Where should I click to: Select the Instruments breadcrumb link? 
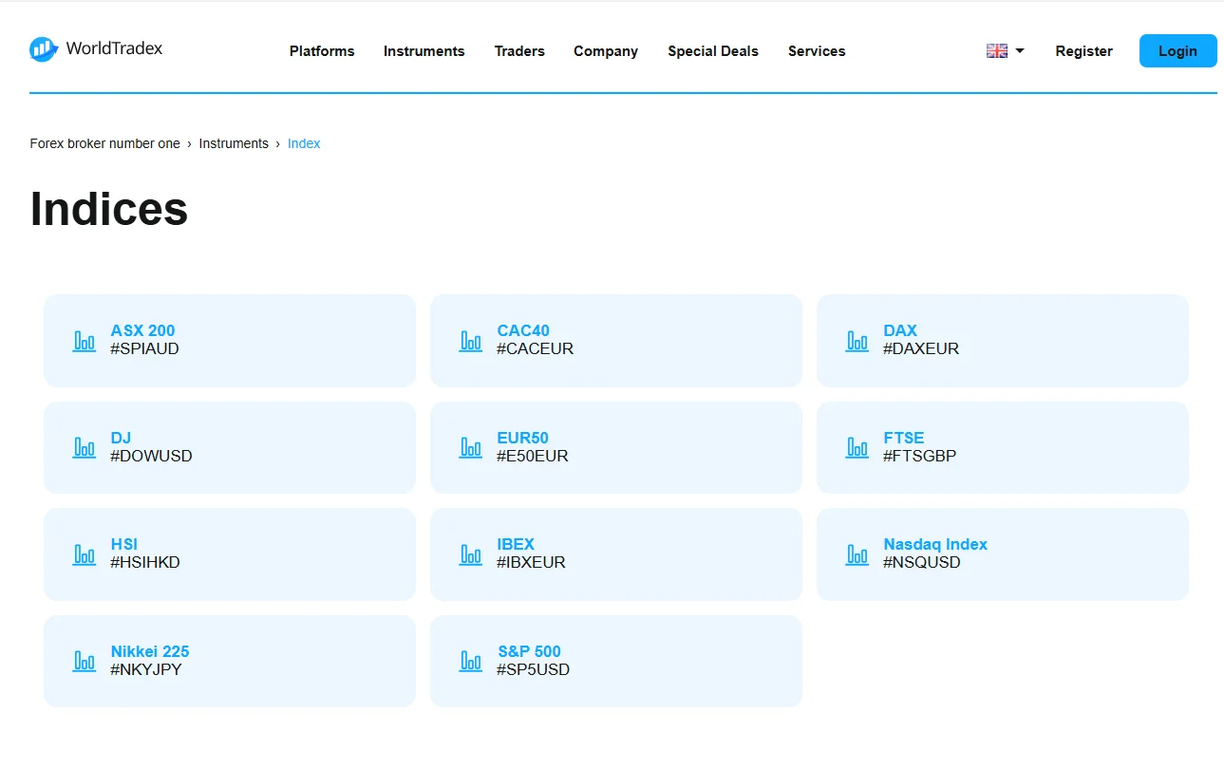(234, 143)
